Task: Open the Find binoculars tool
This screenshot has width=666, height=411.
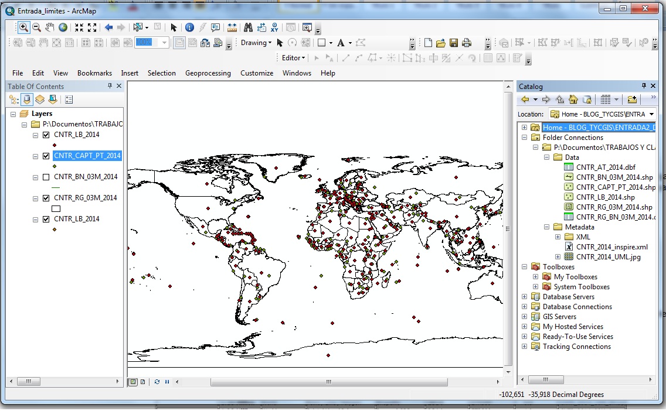Action: coord(248,28)
